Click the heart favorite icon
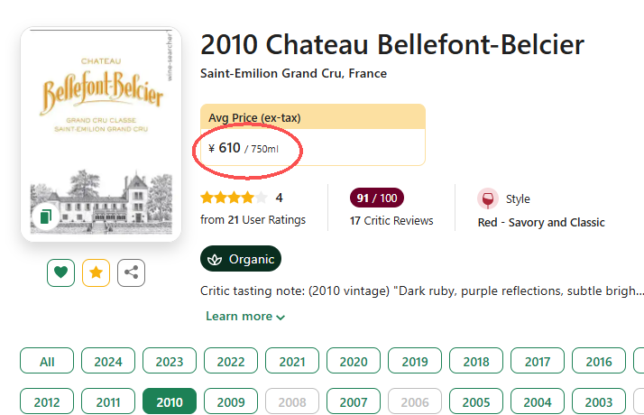The height and width of the screenshot is (415, 644). (x=60, y=272)
